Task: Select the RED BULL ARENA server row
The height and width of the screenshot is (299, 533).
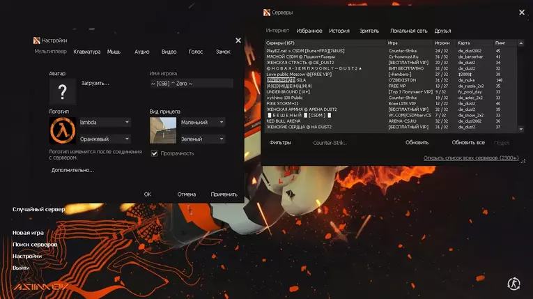Action: (391, 121)
